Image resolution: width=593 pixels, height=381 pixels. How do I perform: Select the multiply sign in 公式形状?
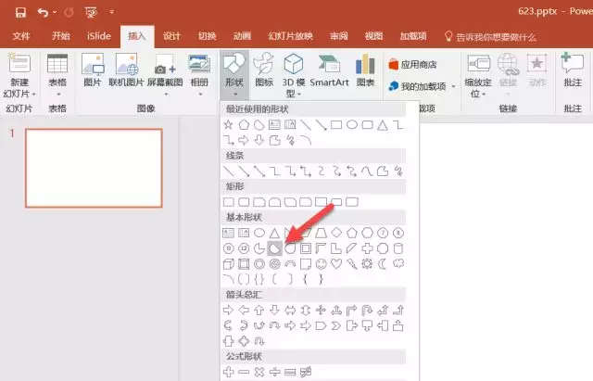259,373
